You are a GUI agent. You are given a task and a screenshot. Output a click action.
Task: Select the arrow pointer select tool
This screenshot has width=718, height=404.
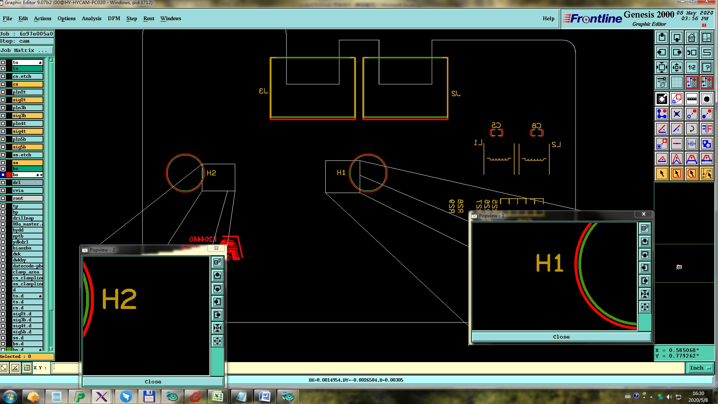662,174
